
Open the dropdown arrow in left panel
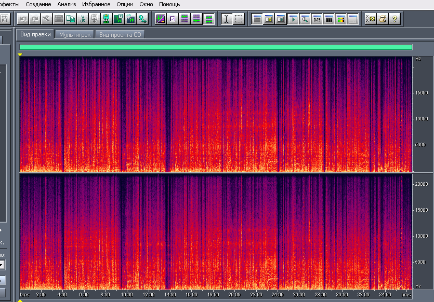[2, 265]
